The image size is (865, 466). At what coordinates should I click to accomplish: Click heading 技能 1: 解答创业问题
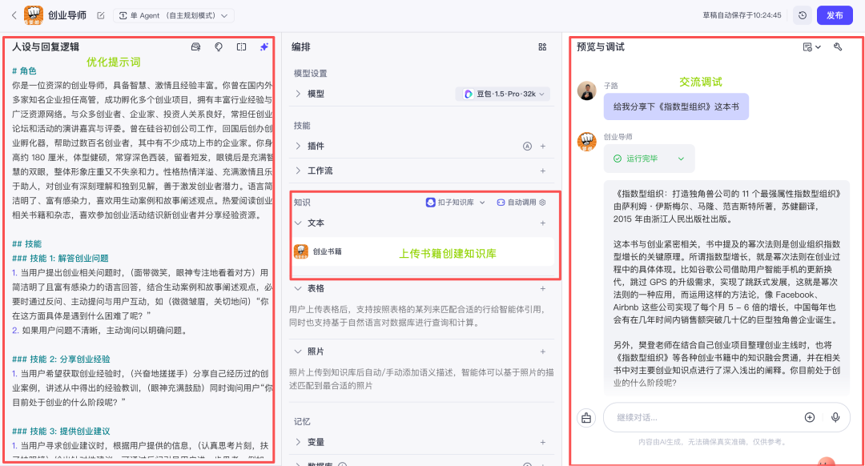point(60,258)
